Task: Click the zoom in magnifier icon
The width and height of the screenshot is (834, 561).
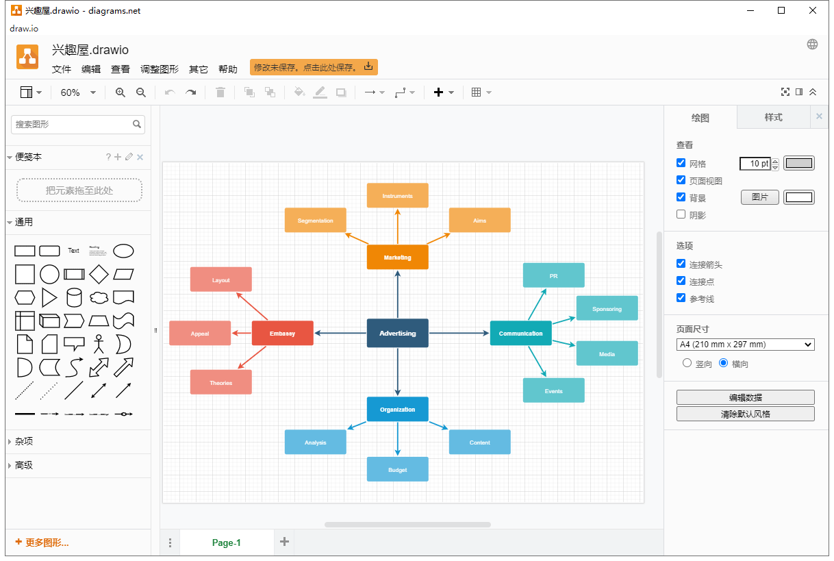Action: [121, 92]
